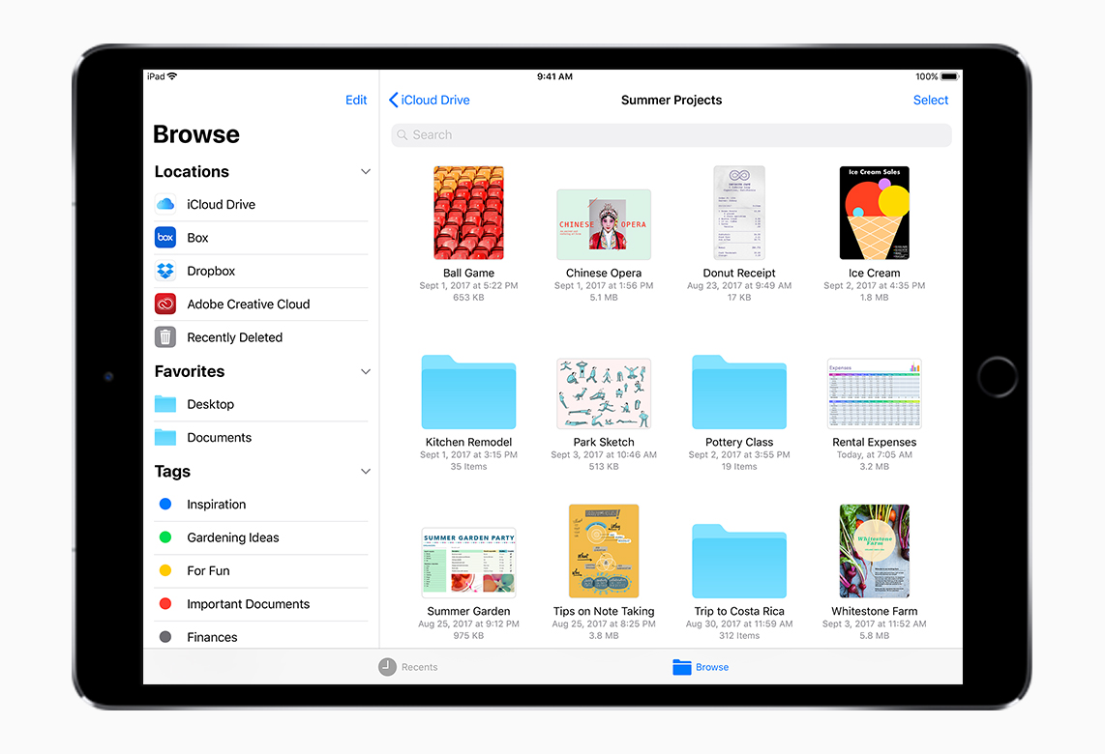Viewport: 1105px width, 754px height.
Task: Open the Kitchen Remodel folder
Action: point(468,392)
